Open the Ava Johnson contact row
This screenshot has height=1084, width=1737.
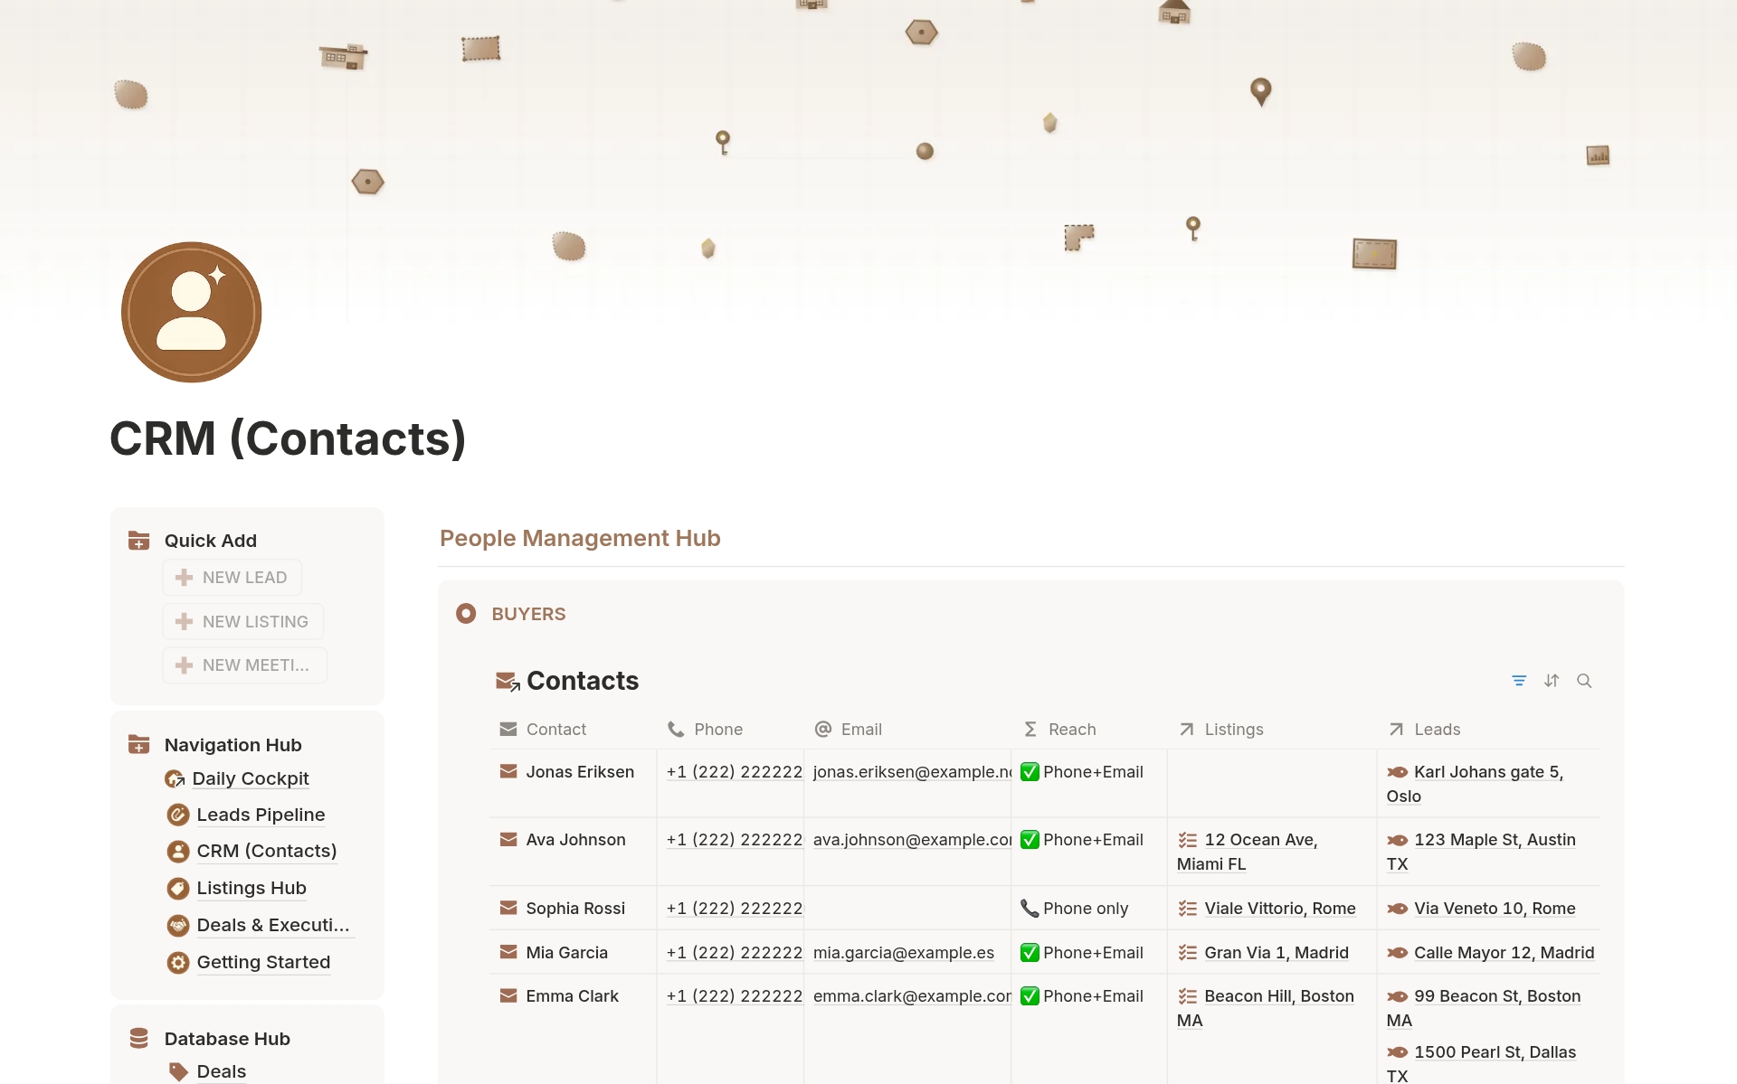(x=575, y=840)
